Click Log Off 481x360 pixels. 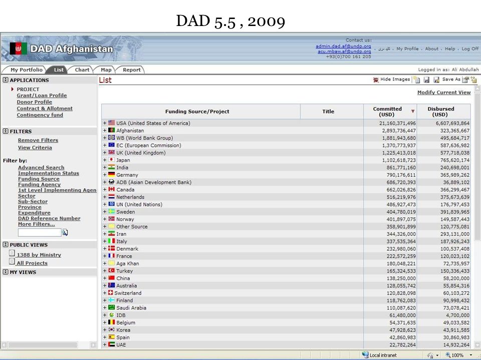coord(470,48)
